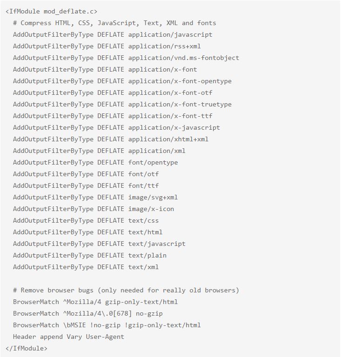Image resolution: width=341 pixels, height=357 pixels.
Task: Click on the font/ttf line
Action: click(x=86, y=185)
